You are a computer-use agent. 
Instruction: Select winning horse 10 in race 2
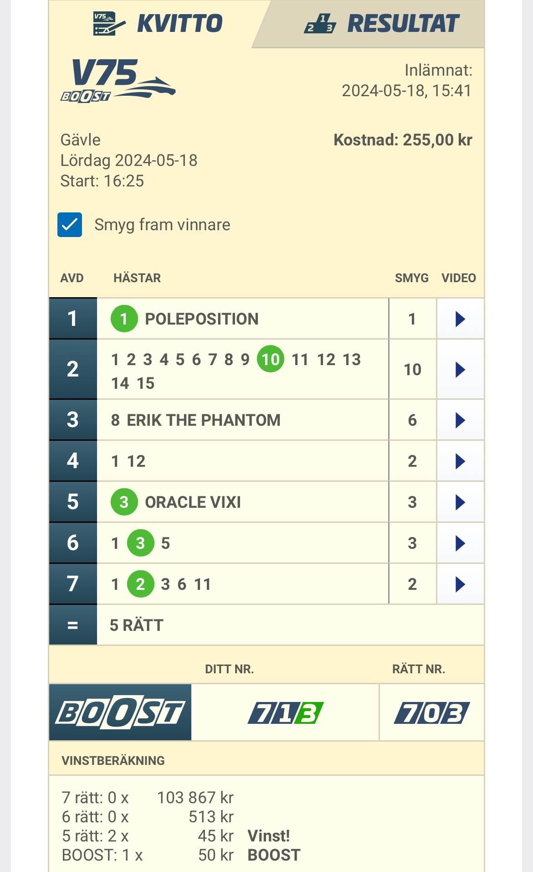[271, 359]
